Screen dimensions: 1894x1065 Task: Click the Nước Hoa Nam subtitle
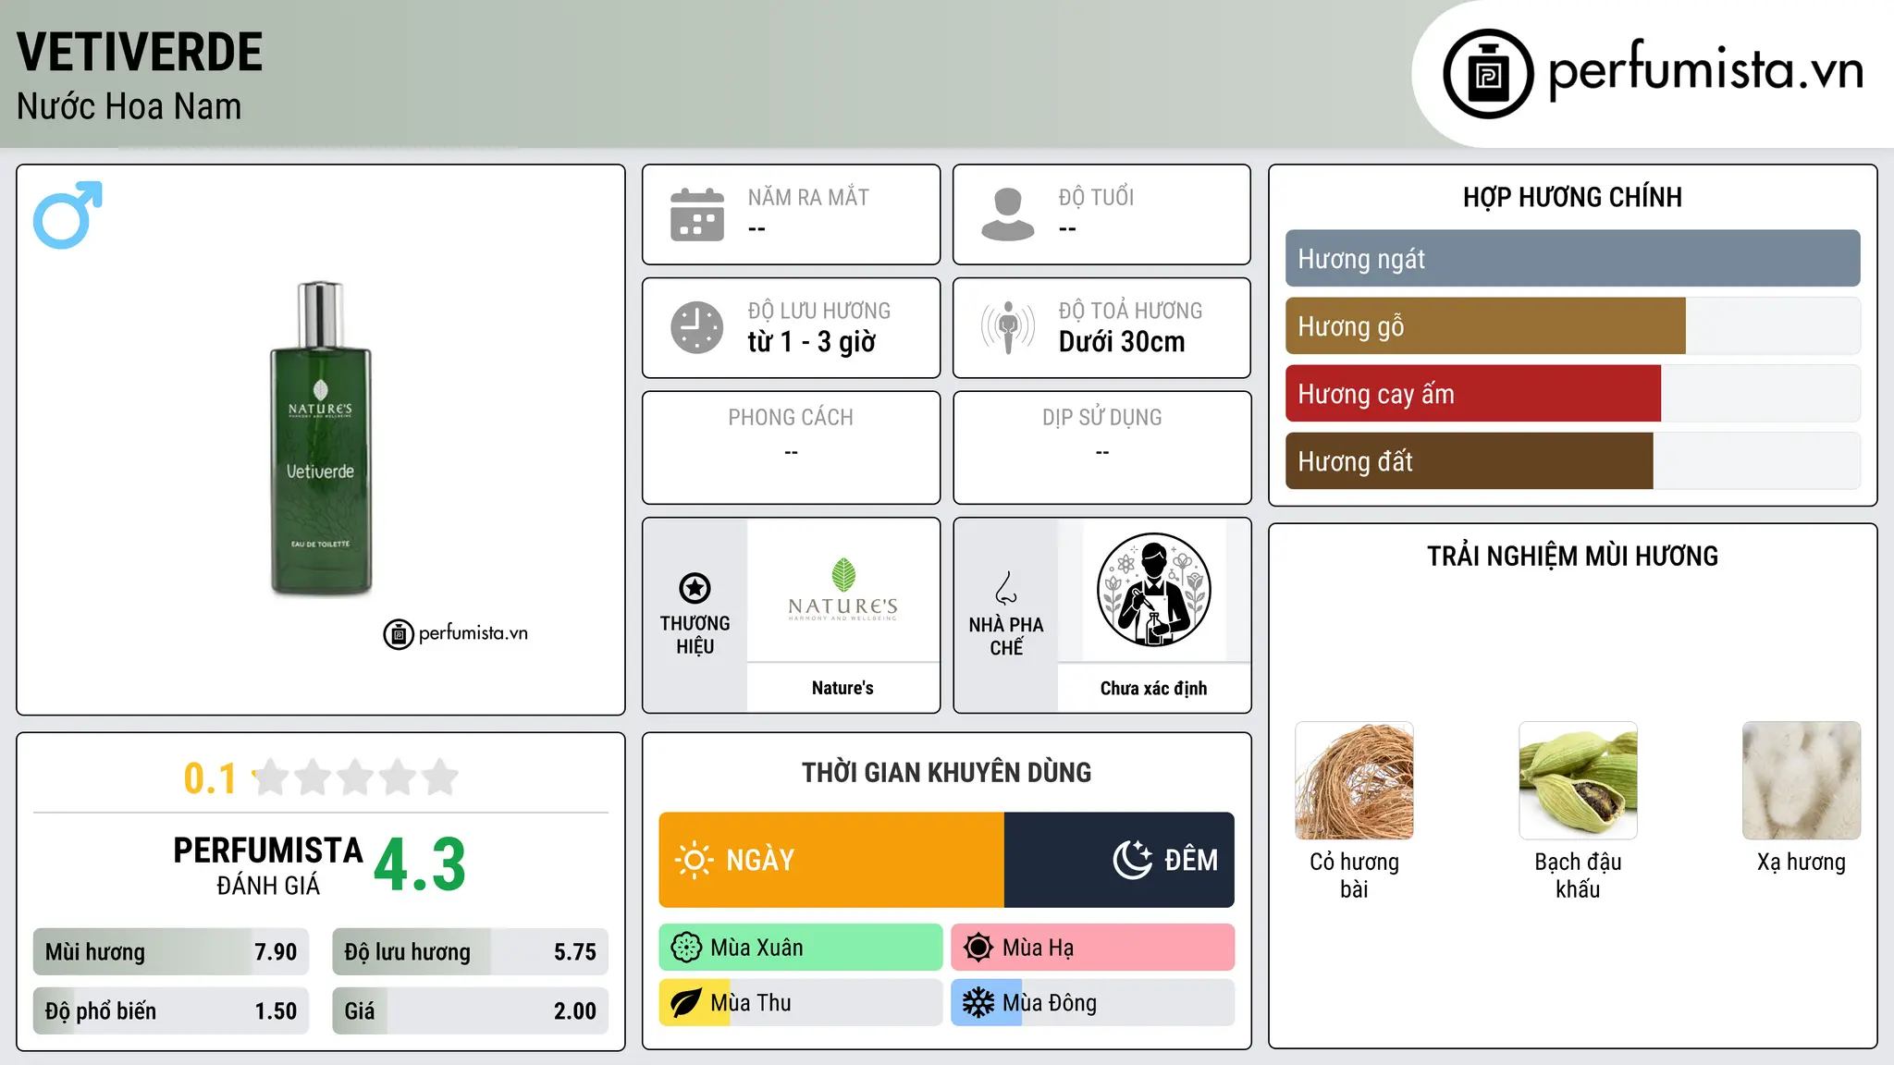[x=129, y=106]
